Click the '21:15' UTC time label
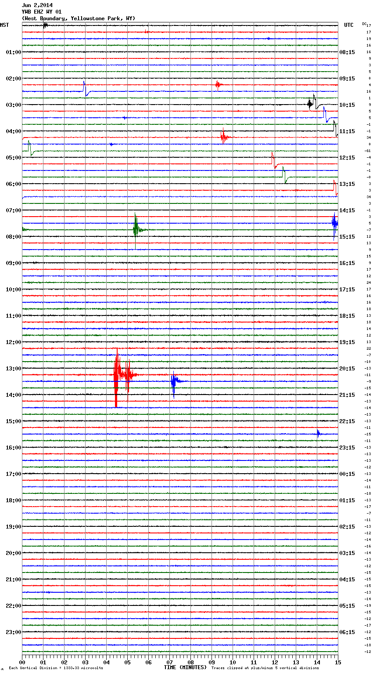 [347, 395]
